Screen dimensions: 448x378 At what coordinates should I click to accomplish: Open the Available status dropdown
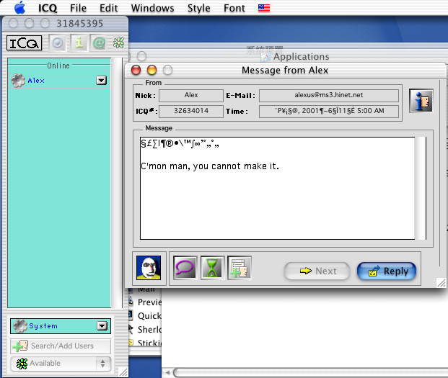pos(61,364)
